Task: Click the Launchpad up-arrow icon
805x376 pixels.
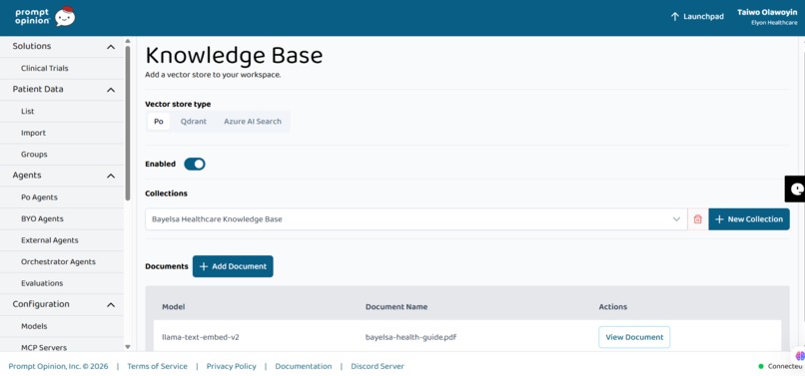Action: (674, 16)
